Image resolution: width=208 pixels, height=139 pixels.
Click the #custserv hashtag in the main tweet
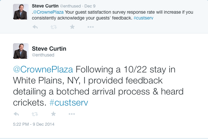click(x=69, y=103)
